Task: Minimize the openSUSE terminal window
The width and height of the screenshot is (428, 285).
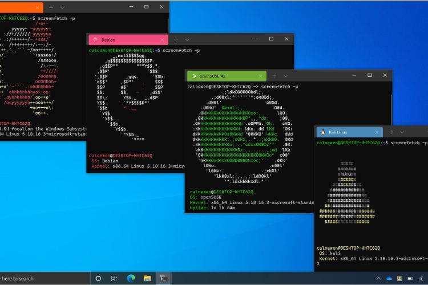Action: tap(354, 75)
